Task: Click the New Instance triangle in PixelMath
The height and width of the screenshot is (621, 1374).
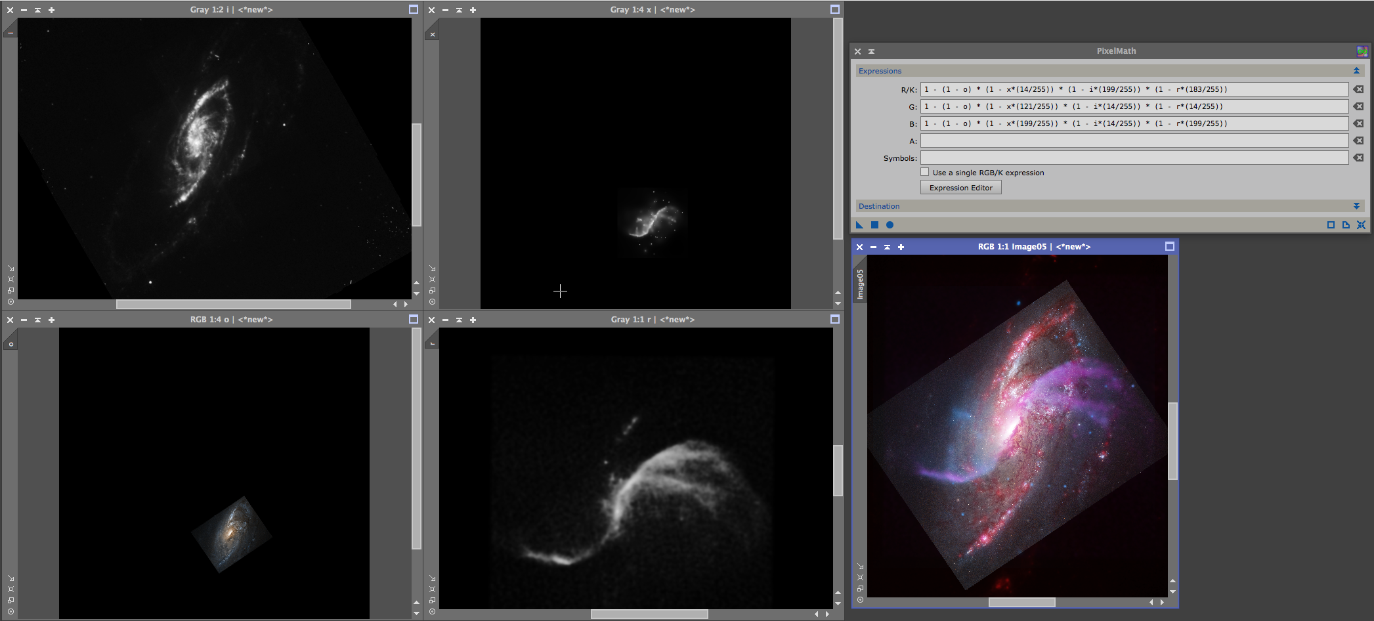Action: point(859,225)
